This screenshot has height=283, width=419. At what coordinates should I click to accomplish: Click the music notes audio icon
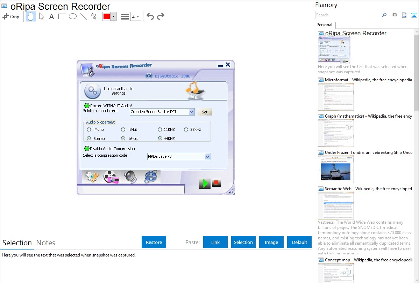point(195,91)
